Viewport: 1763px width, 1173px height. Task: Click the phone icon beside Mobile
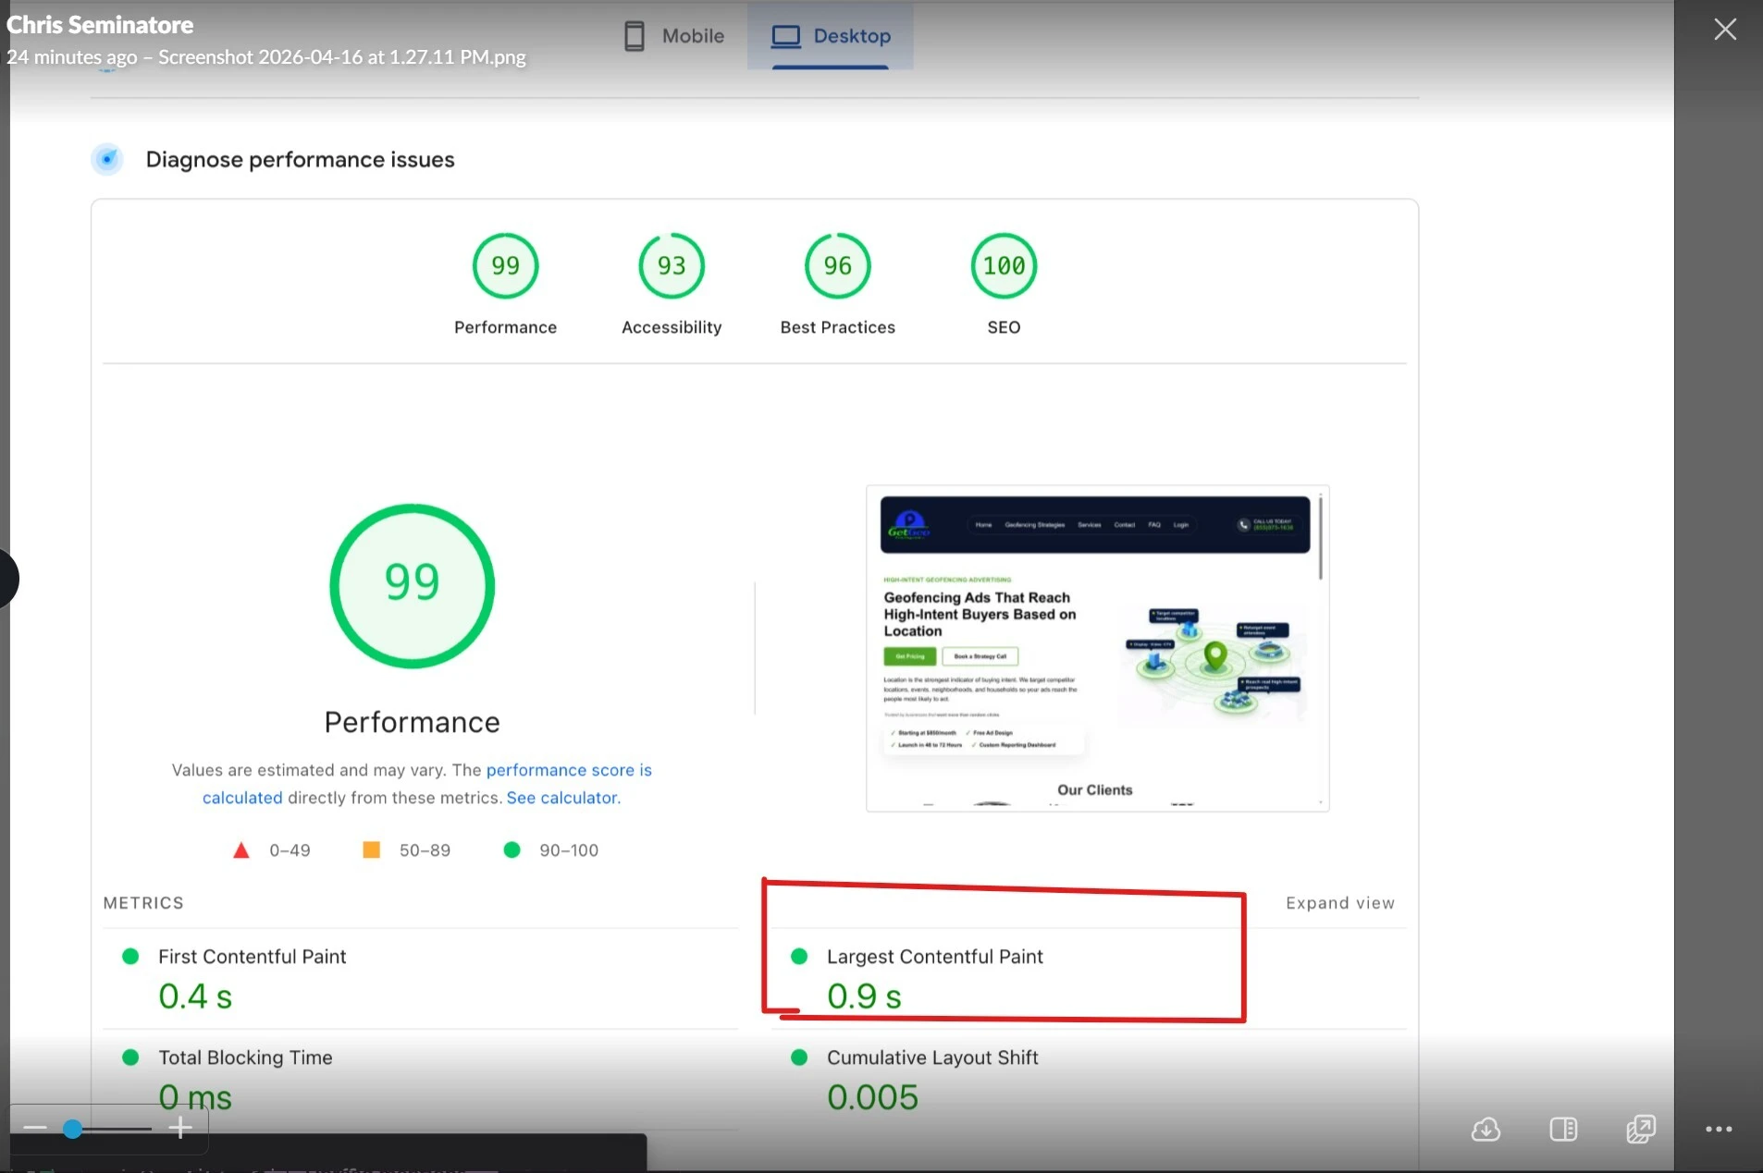point(633,35)
